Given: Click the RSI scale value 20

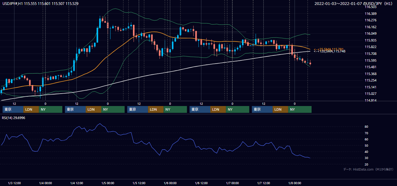Looking at the screenshot, I should (366, 164).
